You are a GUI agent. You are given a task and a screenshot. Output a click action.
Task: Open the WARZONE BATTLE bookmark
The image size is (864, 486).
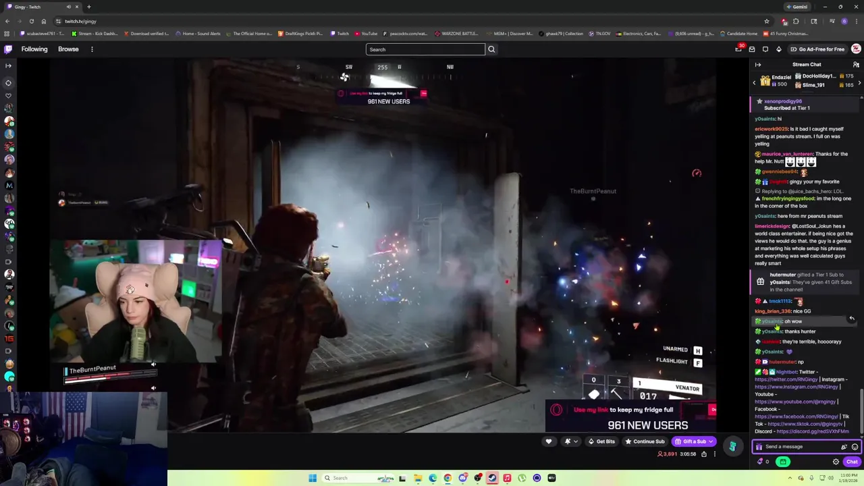(x=456, y=34)
